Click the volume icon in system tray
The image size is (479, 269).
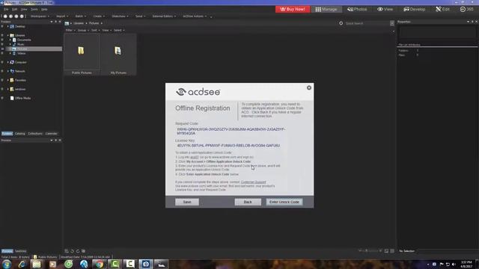pos(454,264)
